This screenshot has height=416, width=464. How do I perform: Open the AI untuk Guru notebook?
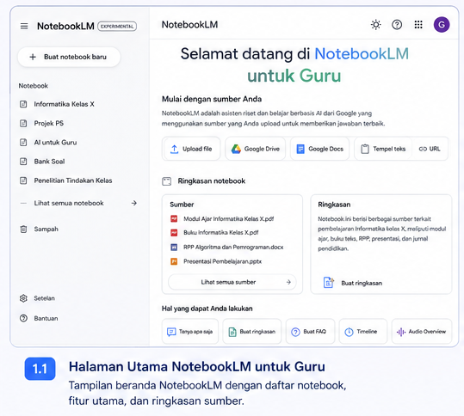tap(55, 143)
